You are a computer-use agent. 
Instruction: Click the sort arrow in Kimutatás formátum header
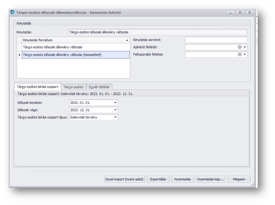(127, 40)
